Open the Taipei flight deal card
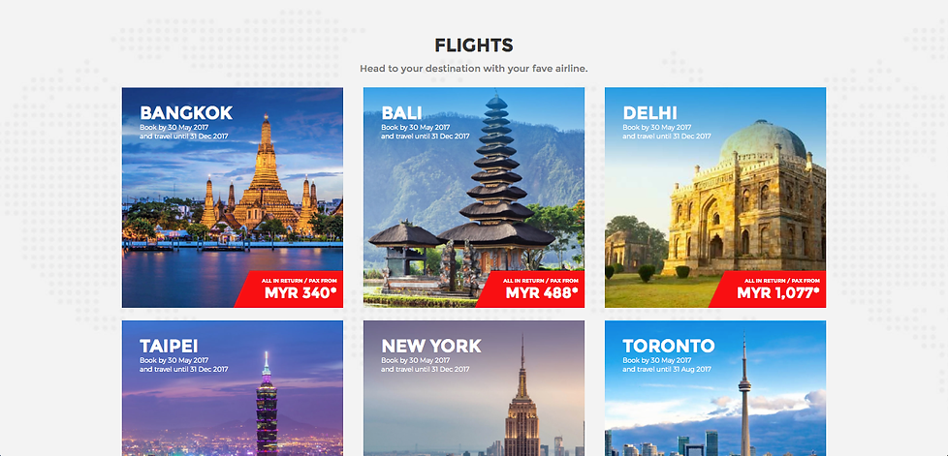Image resolution: width=948 pixels, height=456 pixels. (x=233, y=388)
